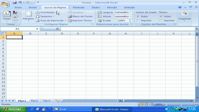
Task: Open the Temas themes gallery
Action: (x=7, y=16)
